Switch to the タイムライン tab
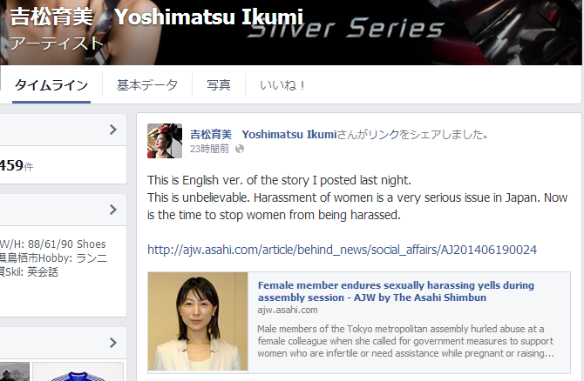 pyautogui.click(x=51, y=85)
